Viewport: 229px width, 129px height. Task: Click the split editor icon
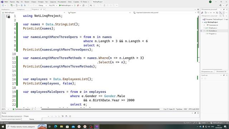198,13
